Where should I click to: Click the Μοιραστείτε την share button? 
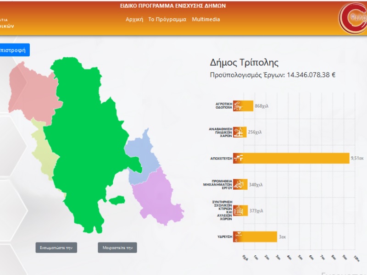click(x=117, y=247)
